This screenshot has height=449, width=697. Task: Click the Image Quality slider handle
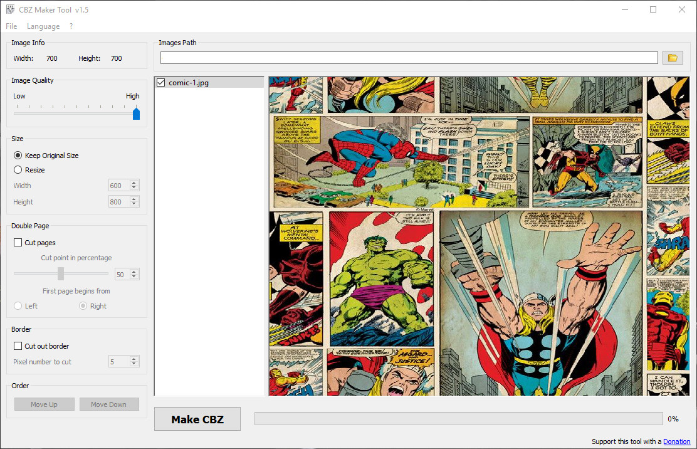click(137, 113)
